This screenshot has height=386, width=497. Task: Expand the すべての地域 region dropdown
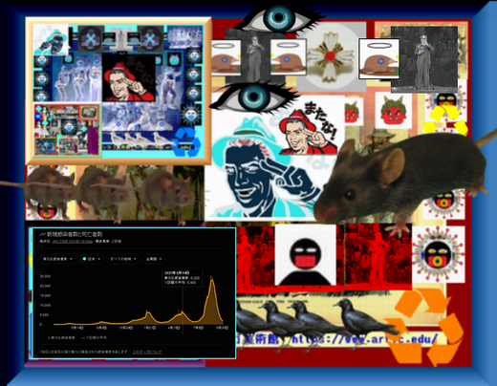[123, 259]
